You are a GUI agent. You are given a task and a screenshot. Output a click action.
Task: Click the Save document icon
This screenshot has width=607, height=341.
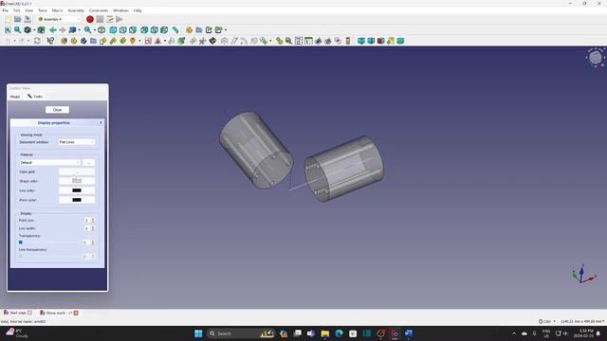[x=28, y=19]
